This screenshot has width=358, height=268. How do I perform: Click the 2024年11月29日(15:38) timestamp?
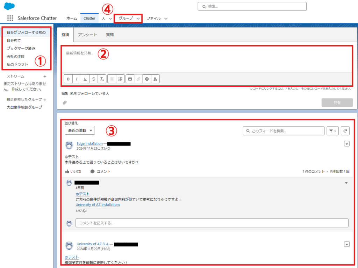[x=93, y=249]
